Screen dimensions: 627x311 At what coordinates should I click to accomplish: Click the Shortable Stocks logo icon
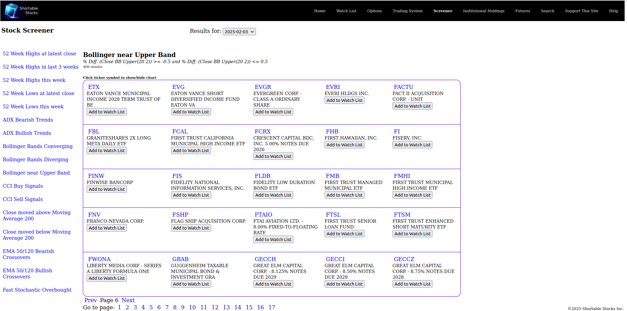tap(12, 11)
